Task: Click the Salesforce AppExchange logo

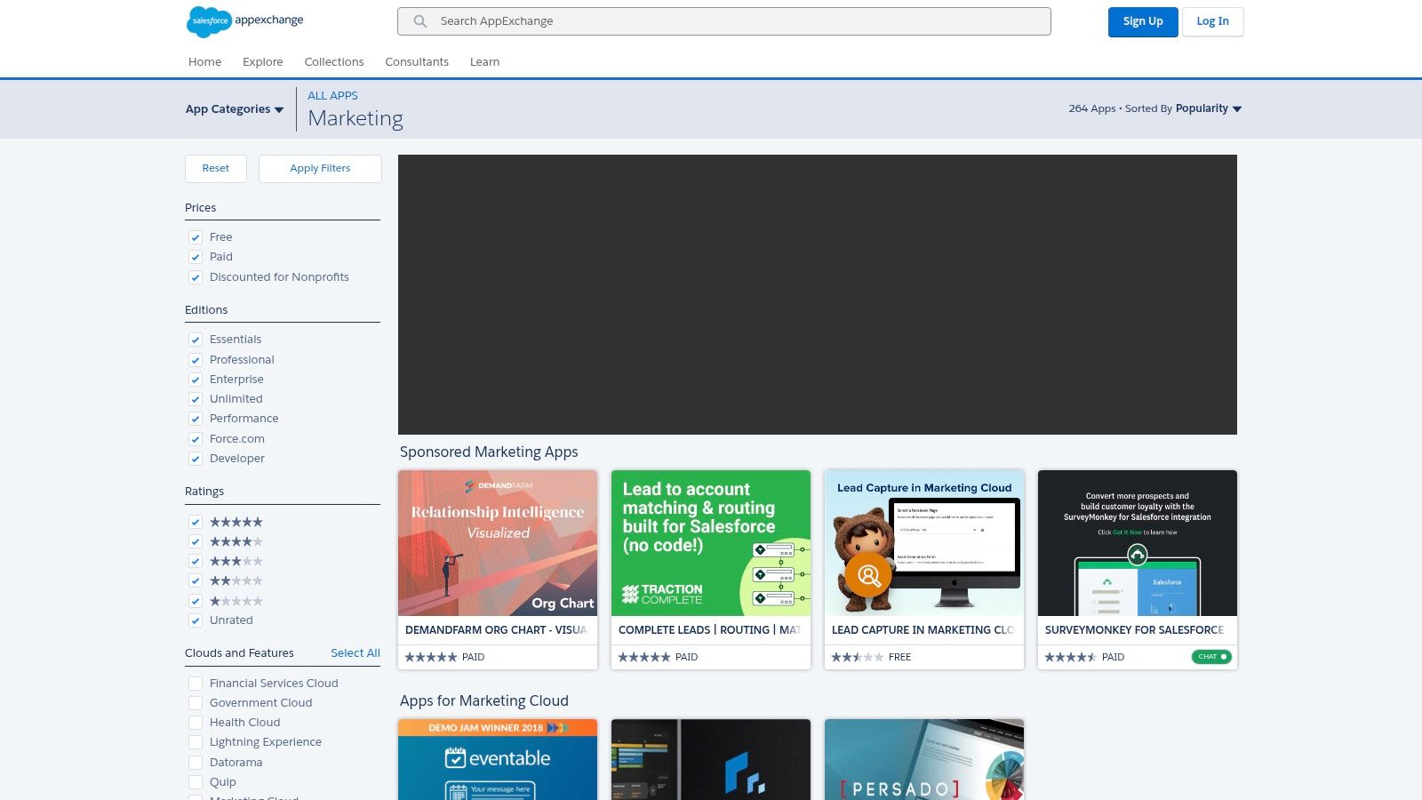Action: point(245,20)
